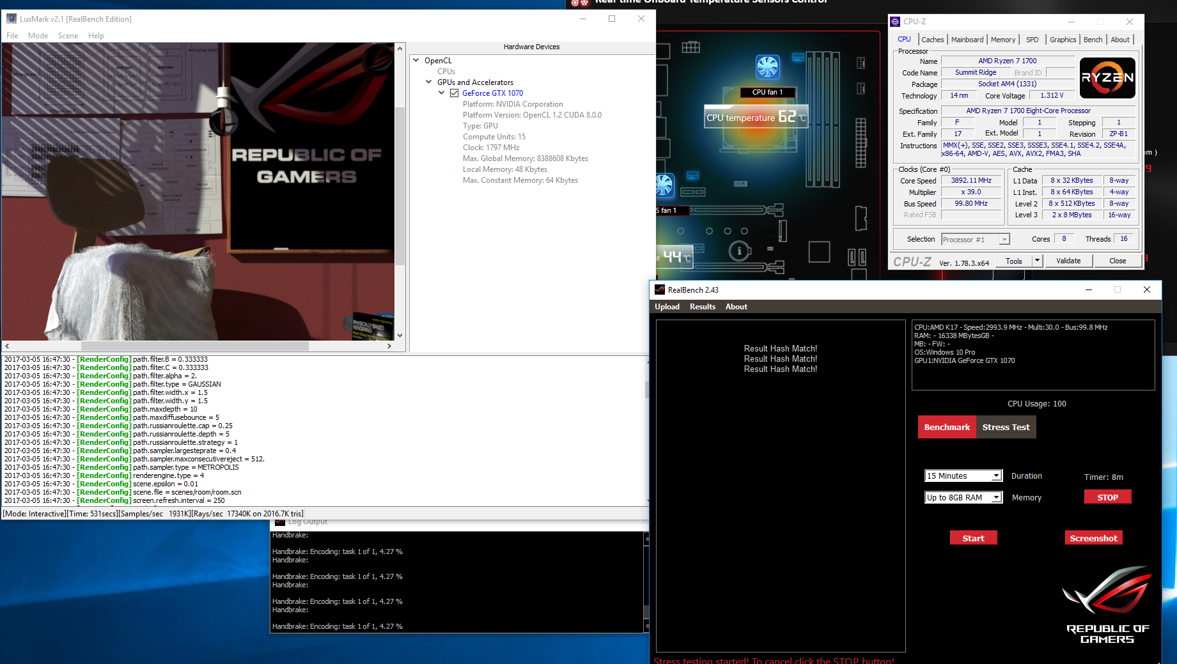Click the Hardware Devices panel header
Viewport: 1177px width, 664px height.
(x=531, y=47)
